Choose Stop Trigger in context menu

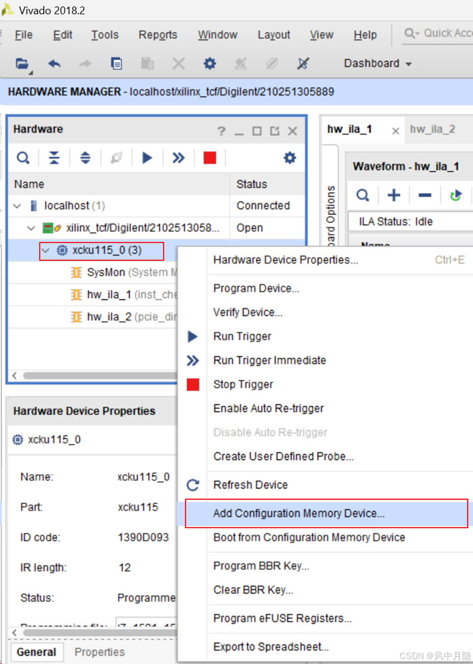(x=325, y=385)
